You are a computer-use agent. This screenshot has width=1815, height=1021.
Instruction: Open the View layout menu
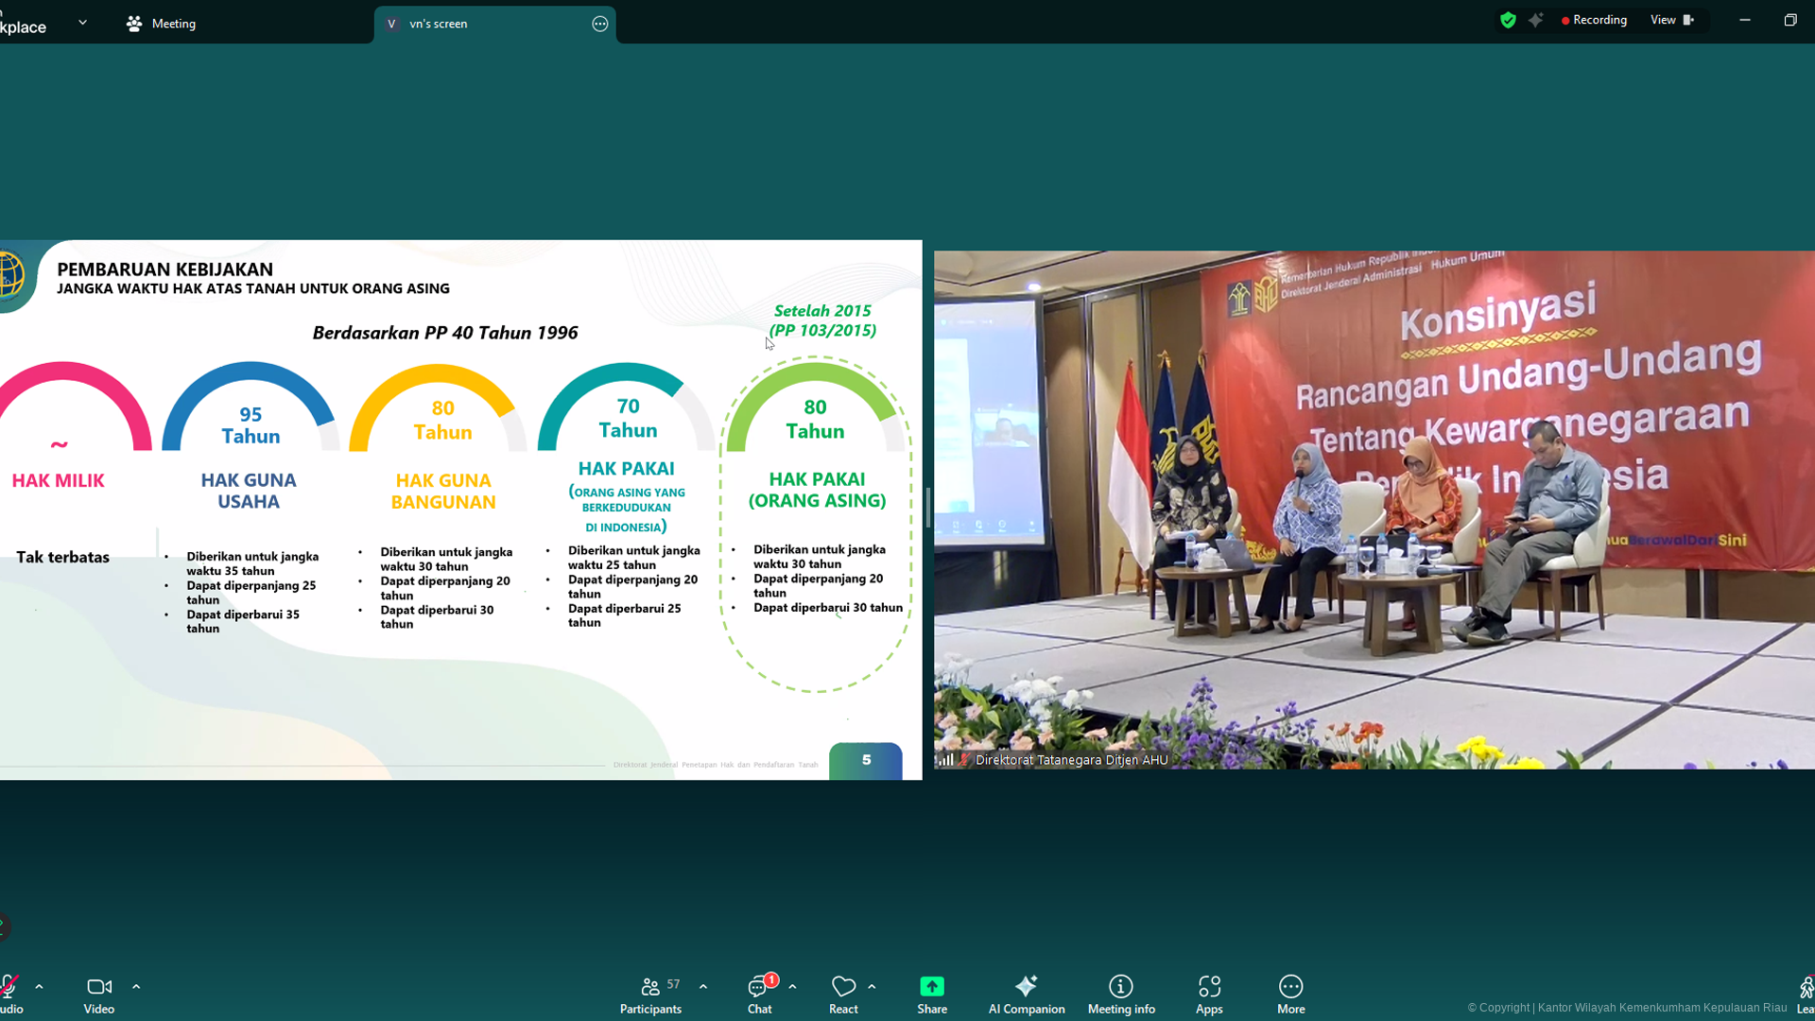tap(1671, 20)
